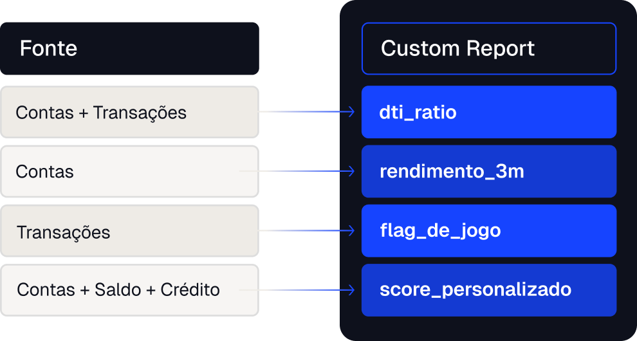
Task: Choose the score_personalizado field block
Action: tap(489, 290)
